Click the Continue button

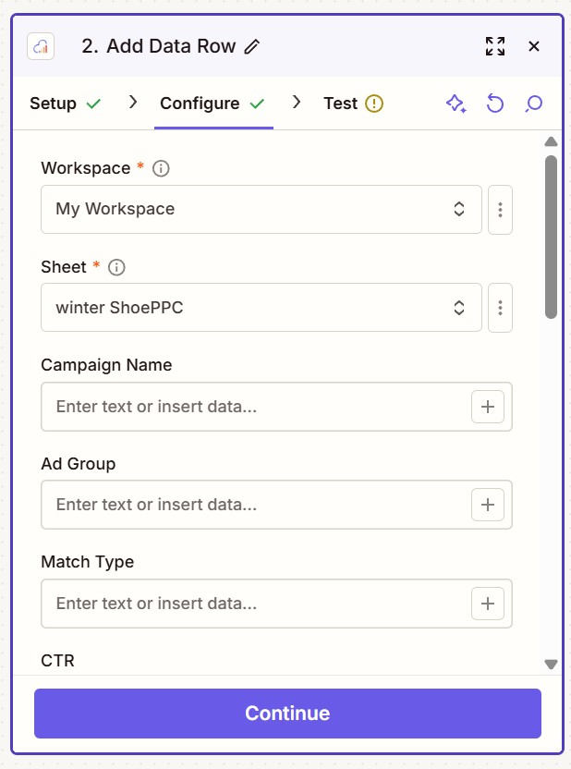287,714
